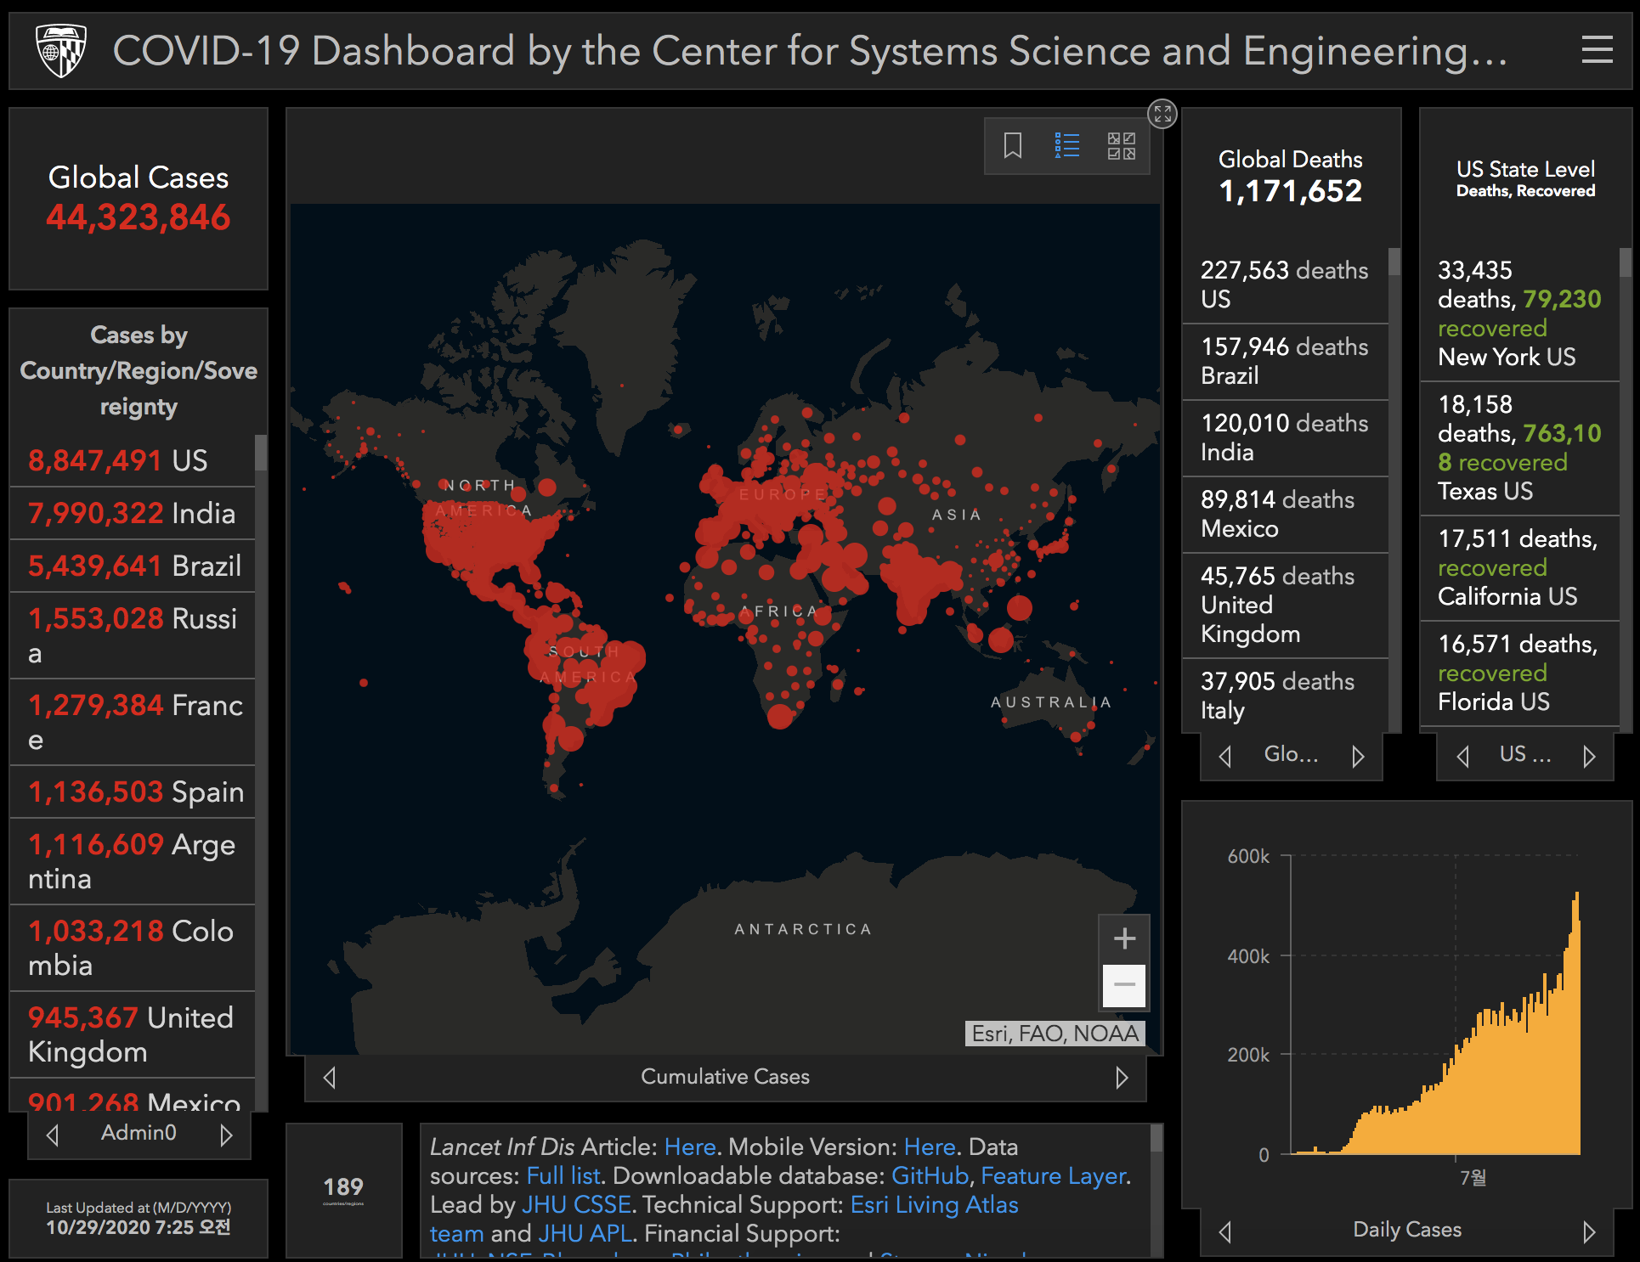Click the Johns Hopkins shield logo
The height and width of the screenshot is (1262, 1640).
[60, 50]
